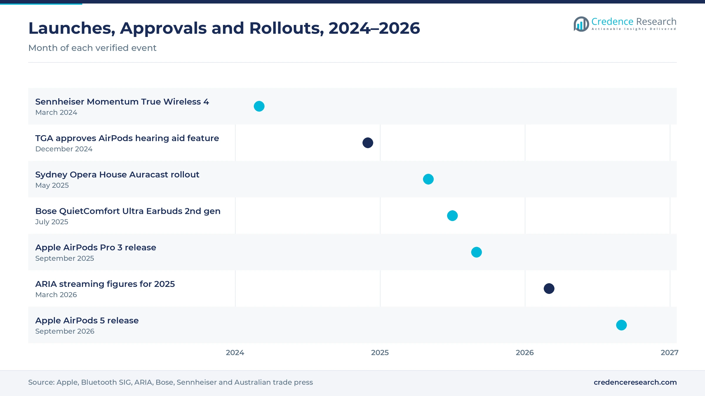The width and height of the screenshot is (705, 396).
Task: Click the 'May 2025' date text
Action: (x=52, y=185)
